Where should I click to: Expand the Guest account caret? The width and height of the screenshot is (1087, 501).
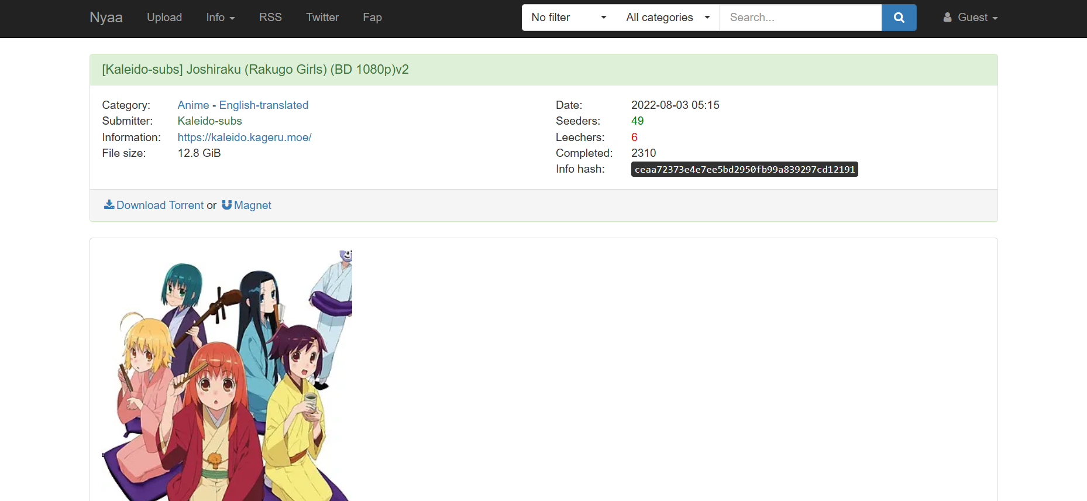tap(995, 18)
